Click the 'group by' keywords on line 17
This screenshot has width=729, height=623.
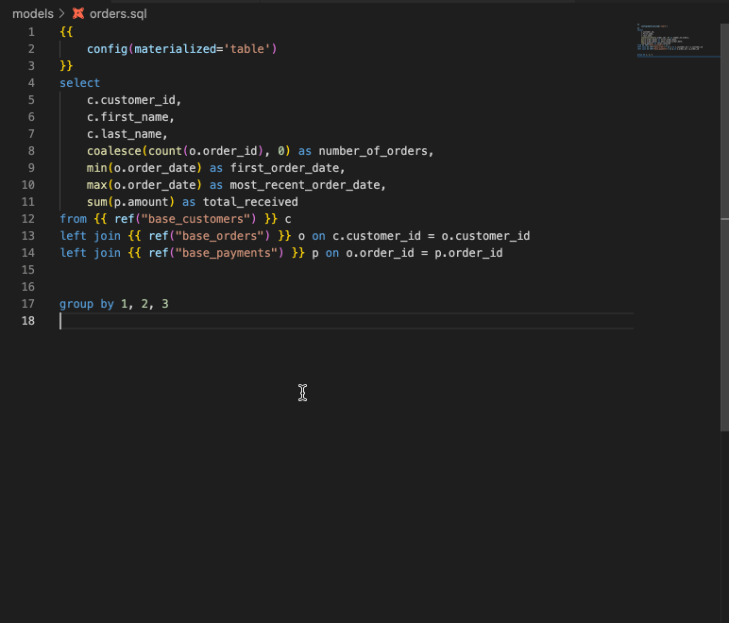click(87, 304)
